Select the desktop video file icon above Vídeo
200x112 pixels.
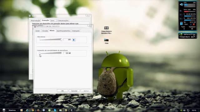pos(106,30)
